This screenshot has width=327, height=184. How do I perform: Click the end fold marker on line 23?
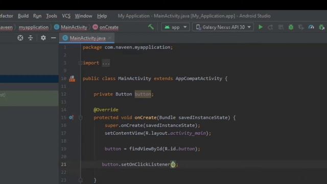81,180
